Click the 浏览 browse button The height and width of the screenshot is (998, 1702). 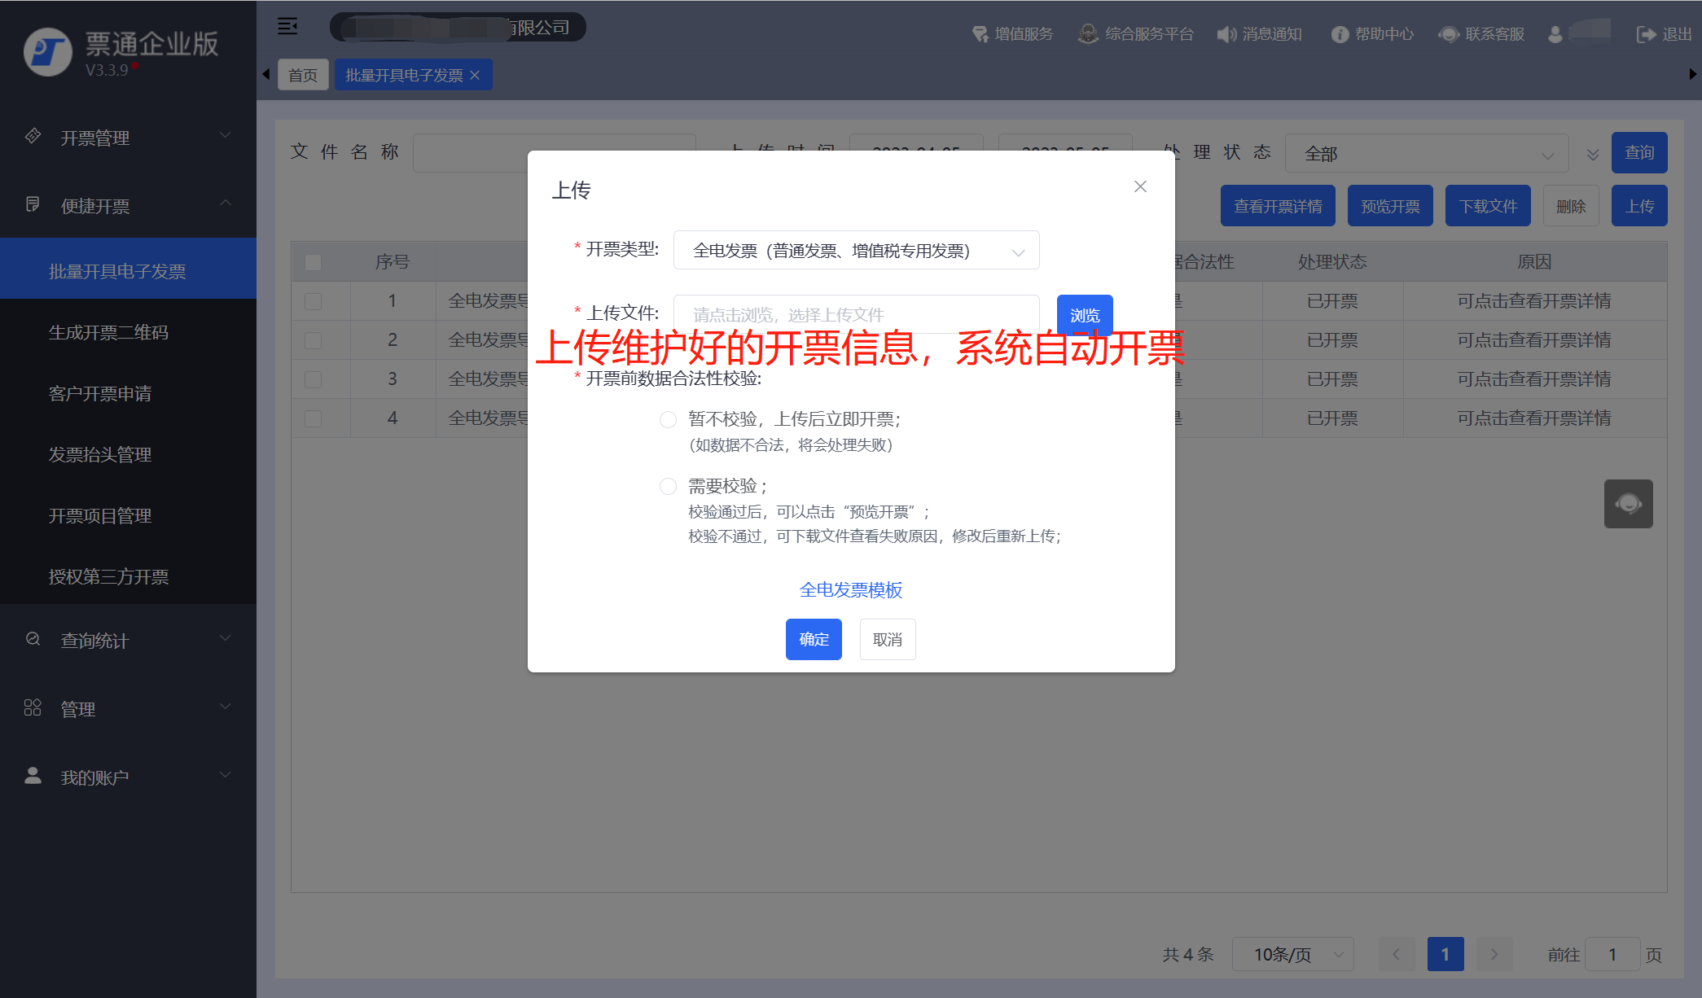point(1085,314)
